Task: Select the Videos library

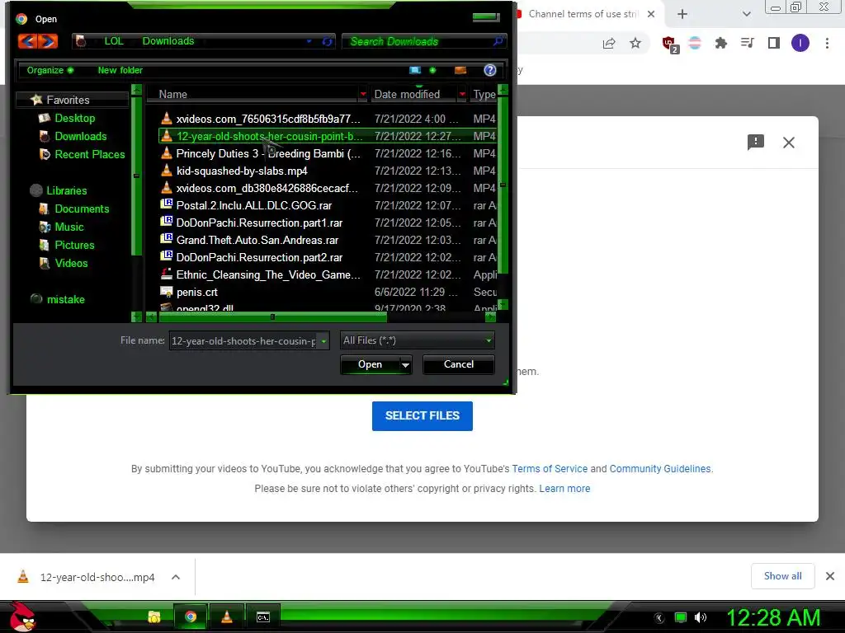Action: (x=71, y=263)
